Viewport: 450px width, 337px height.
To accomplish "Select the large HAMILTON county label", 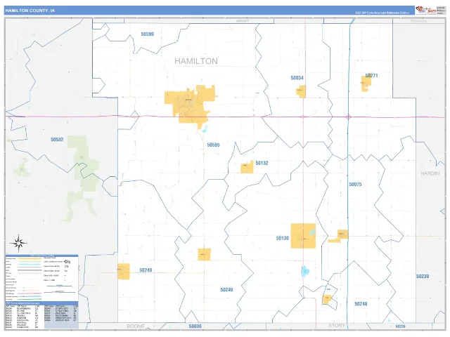I will pos(196,61).
